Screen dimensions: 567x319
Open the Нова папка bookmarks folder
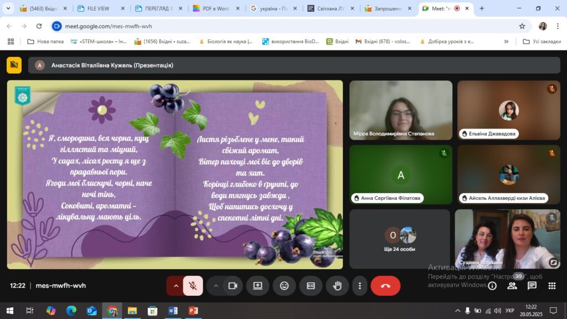[x=46, y=42]
